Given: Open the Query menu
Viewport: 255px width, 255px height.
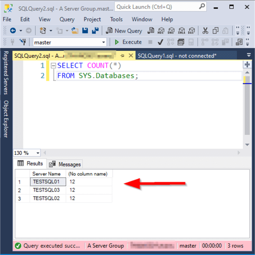Looking at the screenshot, I should pyautogui.click(x=67, y=19).
